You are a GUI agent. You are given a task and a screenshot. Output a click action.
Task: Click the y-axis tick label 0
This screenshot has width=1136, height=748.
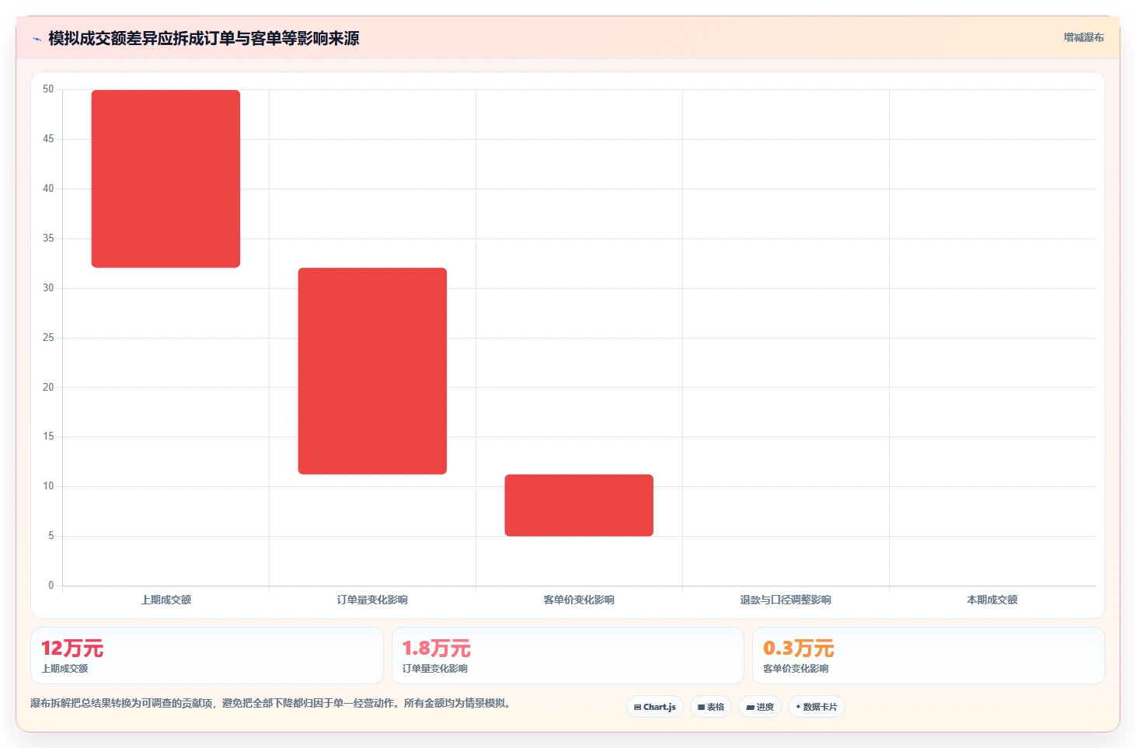pos(51,585)
